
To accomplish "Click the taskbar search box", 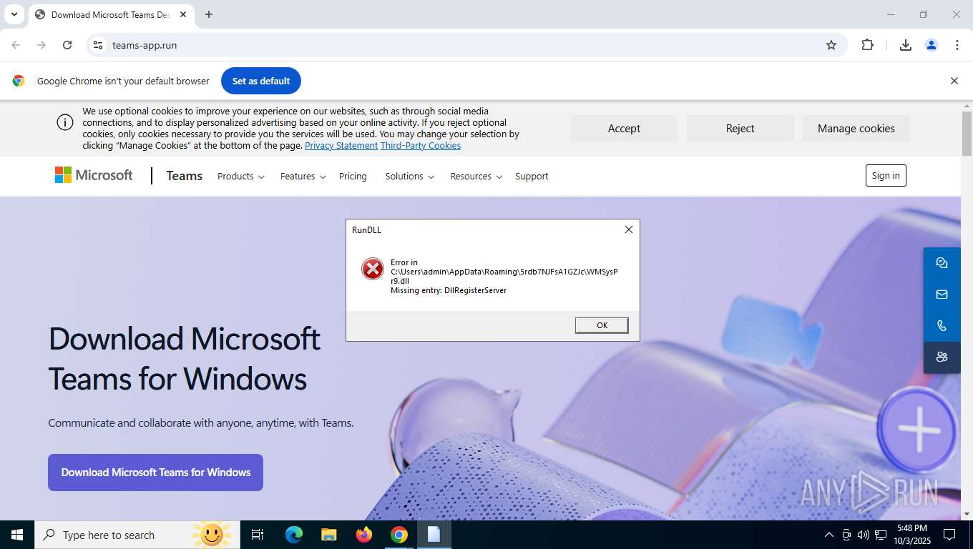I will pyautogui.click(x=137, y=535).
